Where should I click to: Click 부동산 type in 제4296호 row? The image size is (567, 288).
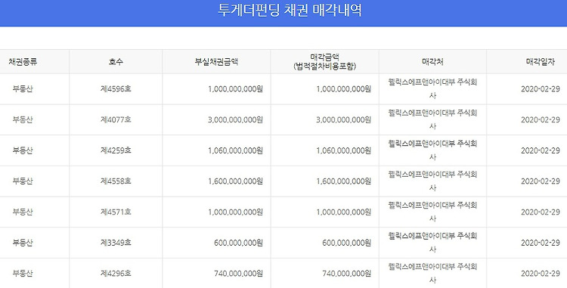click(23, 273)
